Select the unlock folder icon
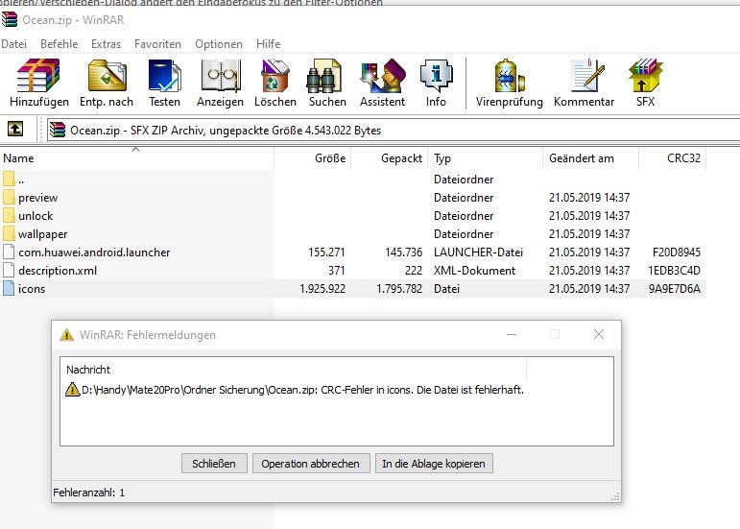Screen dimensions: 740x529 tap(9, 216)
